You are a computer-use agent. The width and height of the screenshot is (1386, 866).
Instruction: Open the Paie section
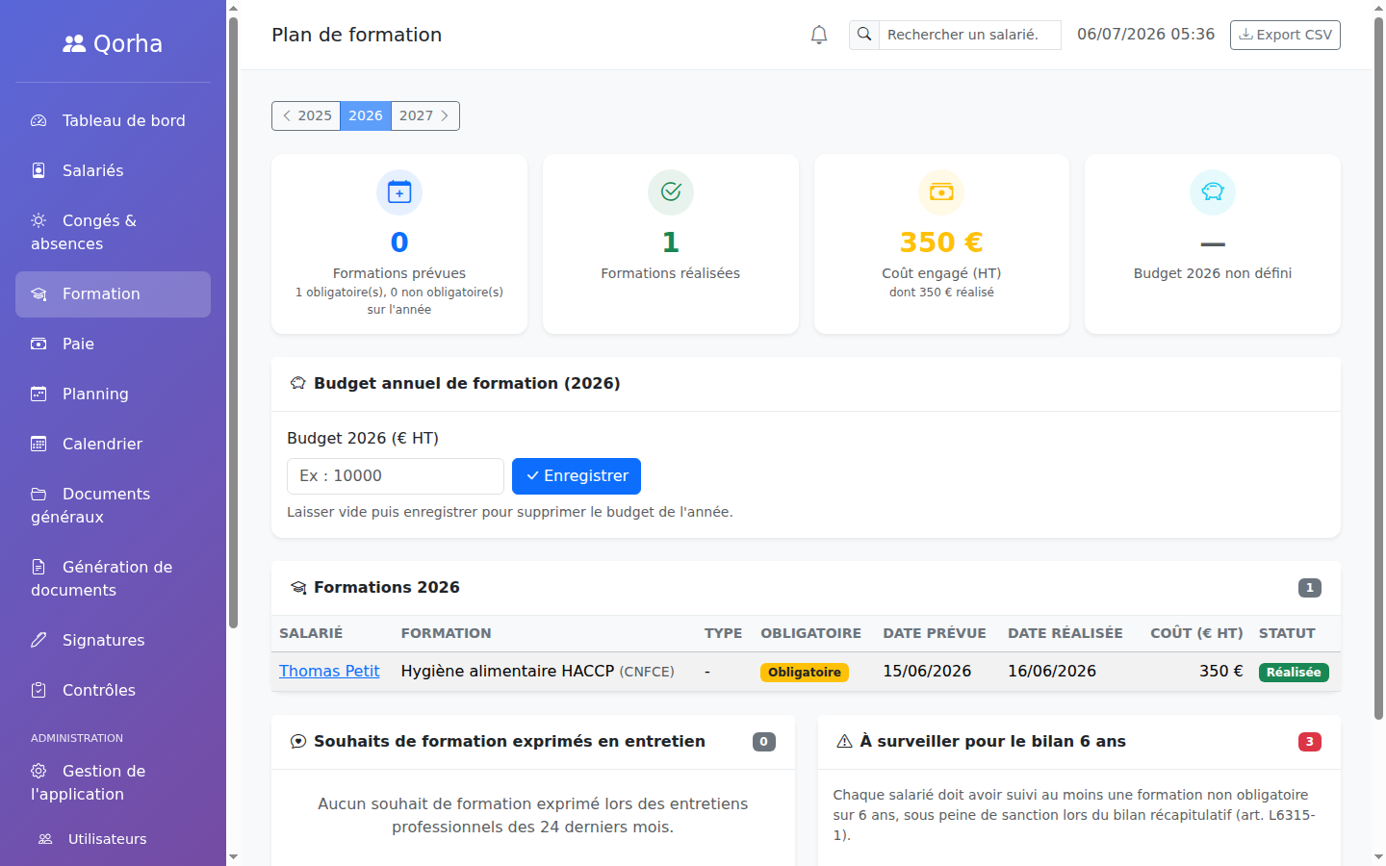pyautogui.click(x=113, y=344)
